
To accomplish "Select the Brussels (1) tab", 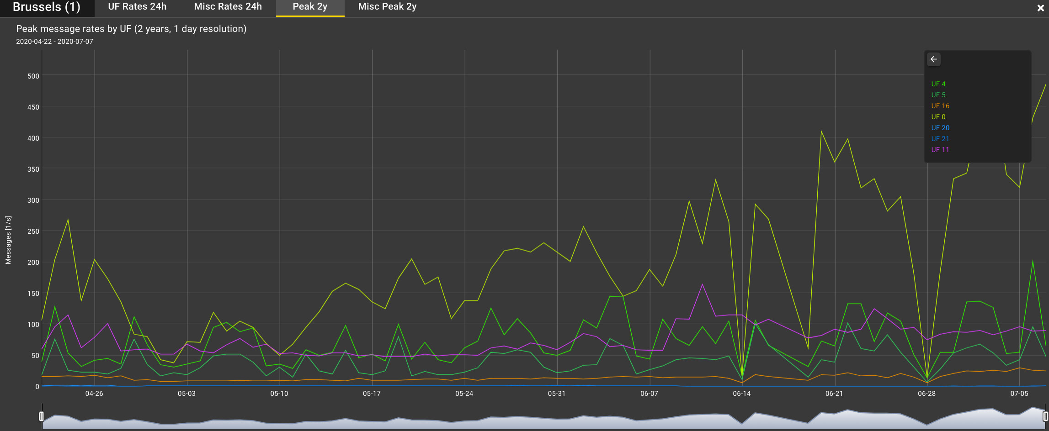I will [47, 6].
